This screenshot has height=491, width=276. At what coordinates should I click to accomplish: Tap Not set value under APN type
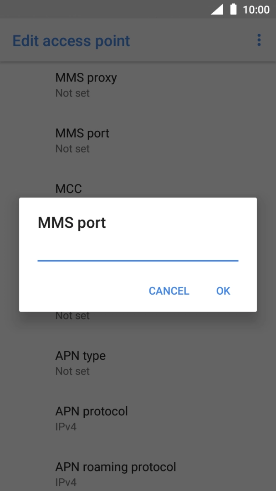[73, 371]
